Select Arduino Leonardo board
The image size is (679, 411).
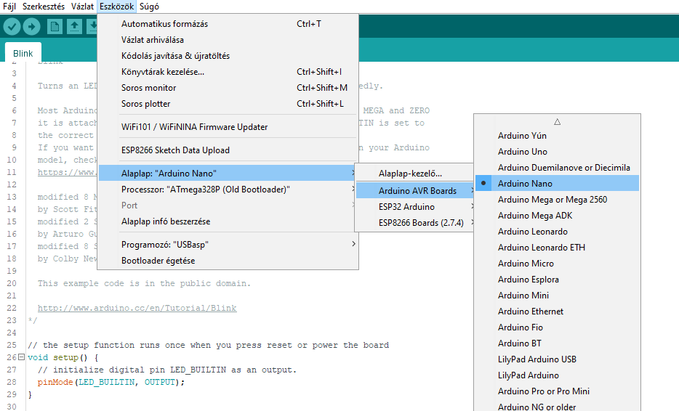click(x=557, y=232)
